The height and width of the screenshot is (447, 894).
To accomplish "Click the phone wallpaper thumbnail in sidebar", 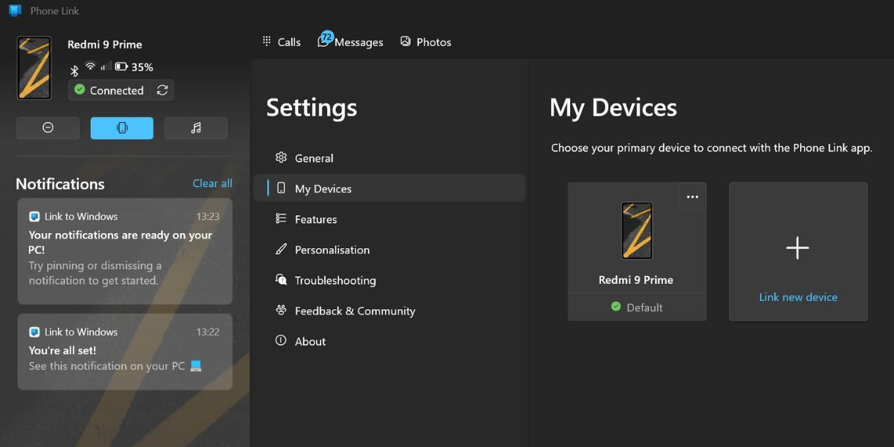I will (34, 68).
